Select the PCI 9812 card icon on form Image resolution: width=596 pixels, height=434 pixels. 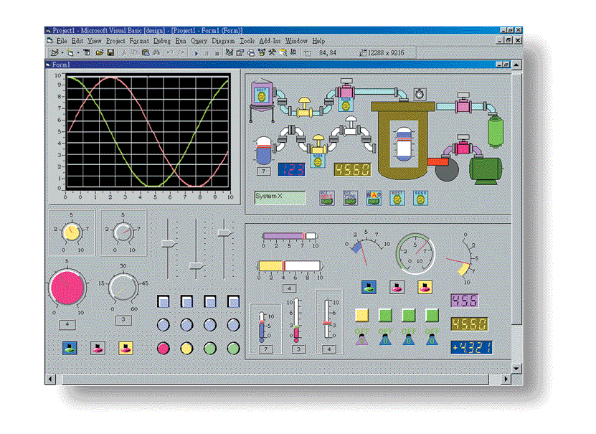tap(327, 198)
